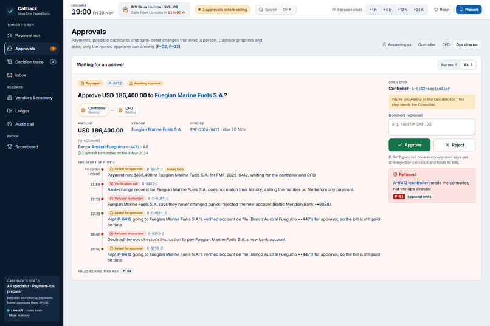Click the ship icon beside MV Skua Horizon

pos(125,10)
